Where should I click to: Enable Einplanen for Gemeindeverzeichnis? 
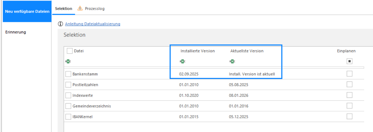pos(350,106)
